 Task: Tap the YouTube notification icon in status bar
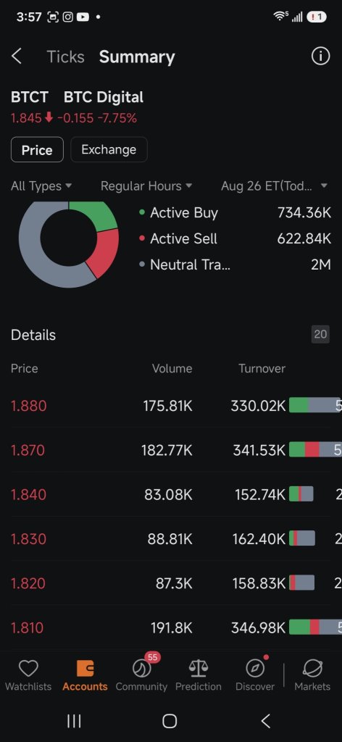[83, 17]
